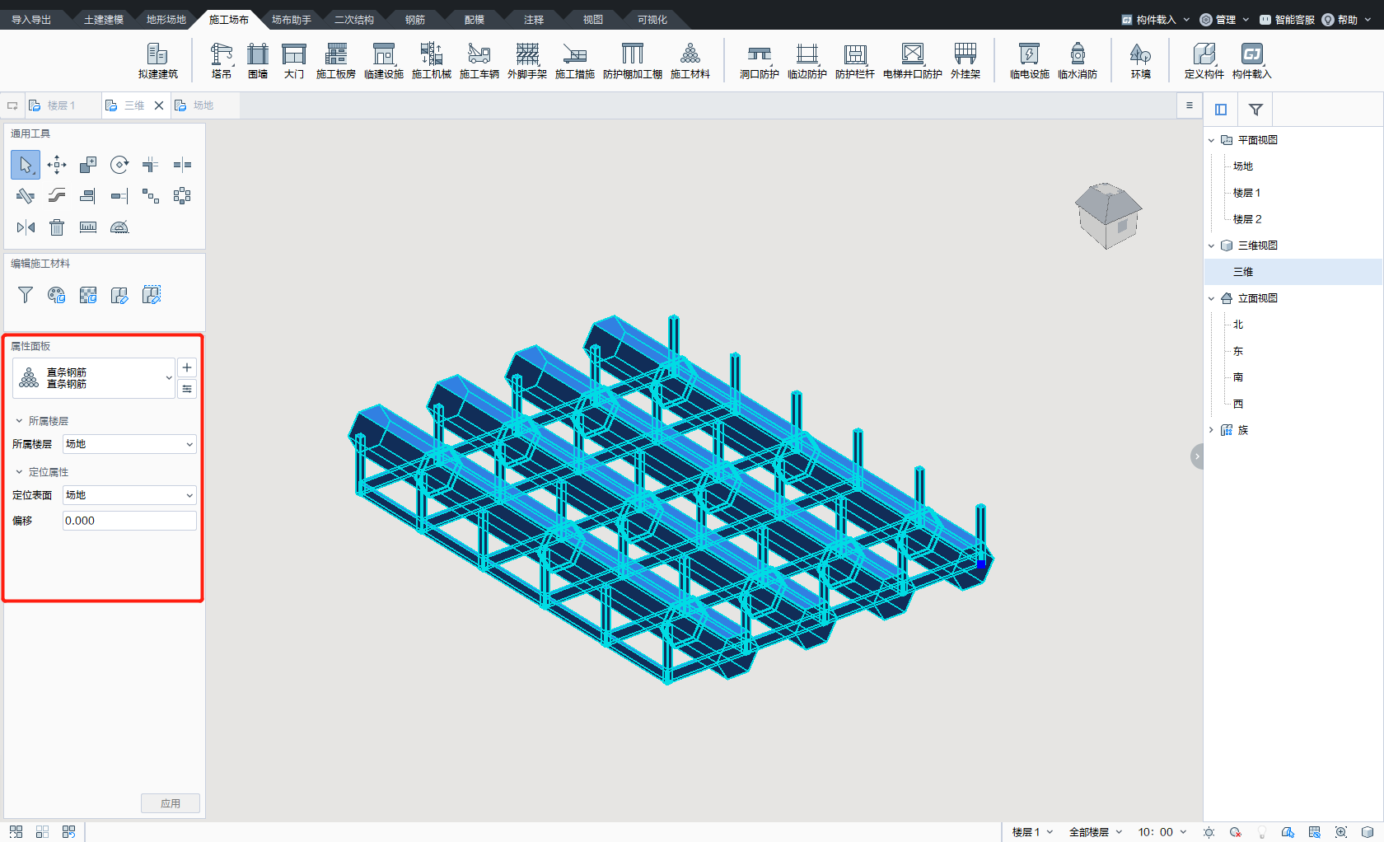Pick the rotate tool in 通用工具
The height and width of the screenshot is (842, 1384).
point(119,165)
